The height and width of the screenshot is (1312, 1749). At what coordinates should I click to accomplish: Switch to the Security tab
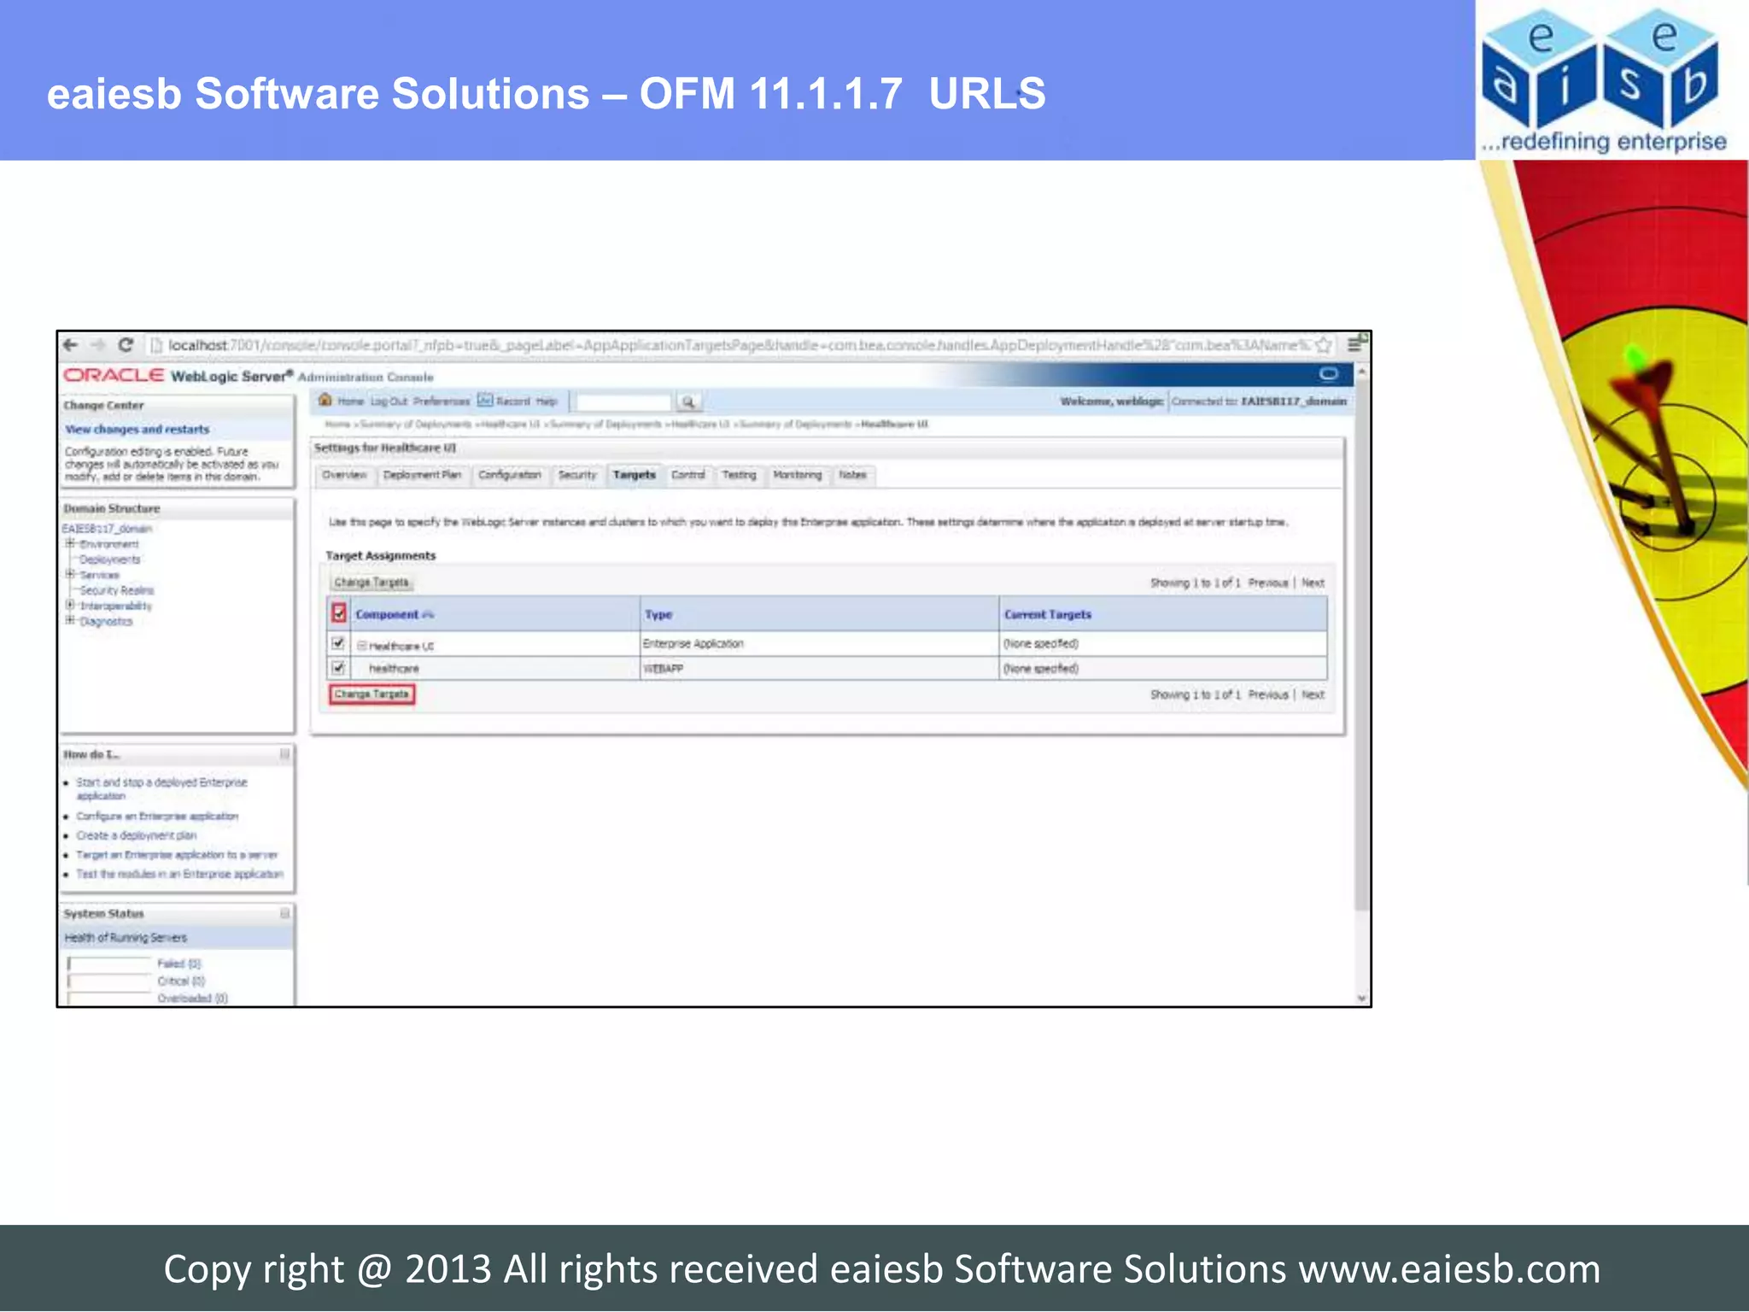[577, 475]
